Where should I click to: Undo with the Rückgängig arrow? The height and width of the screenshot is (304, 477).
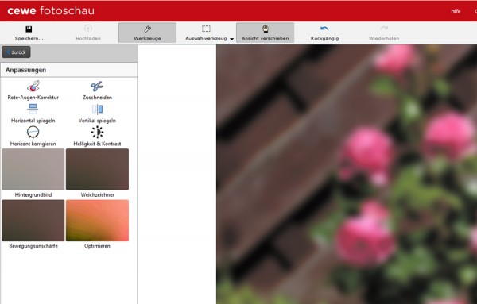[x=324, y=29]
